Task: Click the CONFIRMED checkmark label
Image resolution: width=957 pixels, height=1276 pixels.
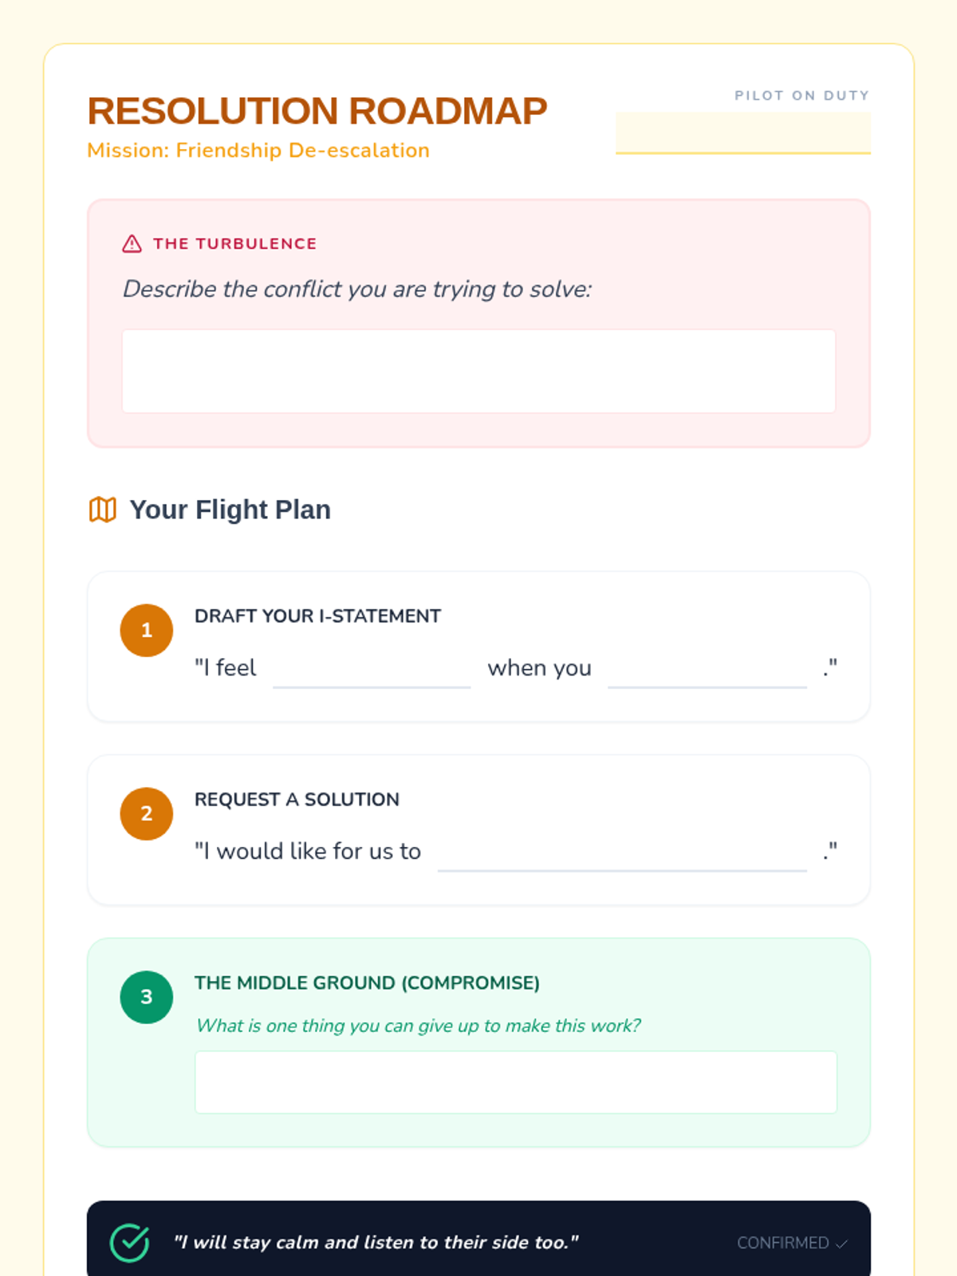Action: pyautogui.click(x=791, y=1243)
